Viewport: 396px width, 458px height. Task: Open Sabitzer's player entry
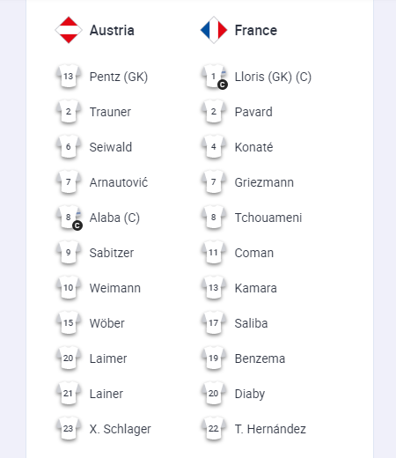click(x=112, y=253)
